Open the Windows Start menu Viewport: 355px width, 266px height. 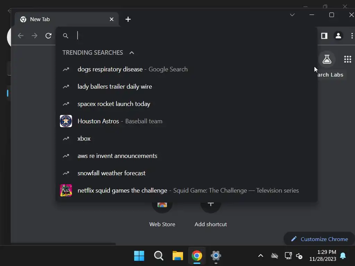click(139, 256)
